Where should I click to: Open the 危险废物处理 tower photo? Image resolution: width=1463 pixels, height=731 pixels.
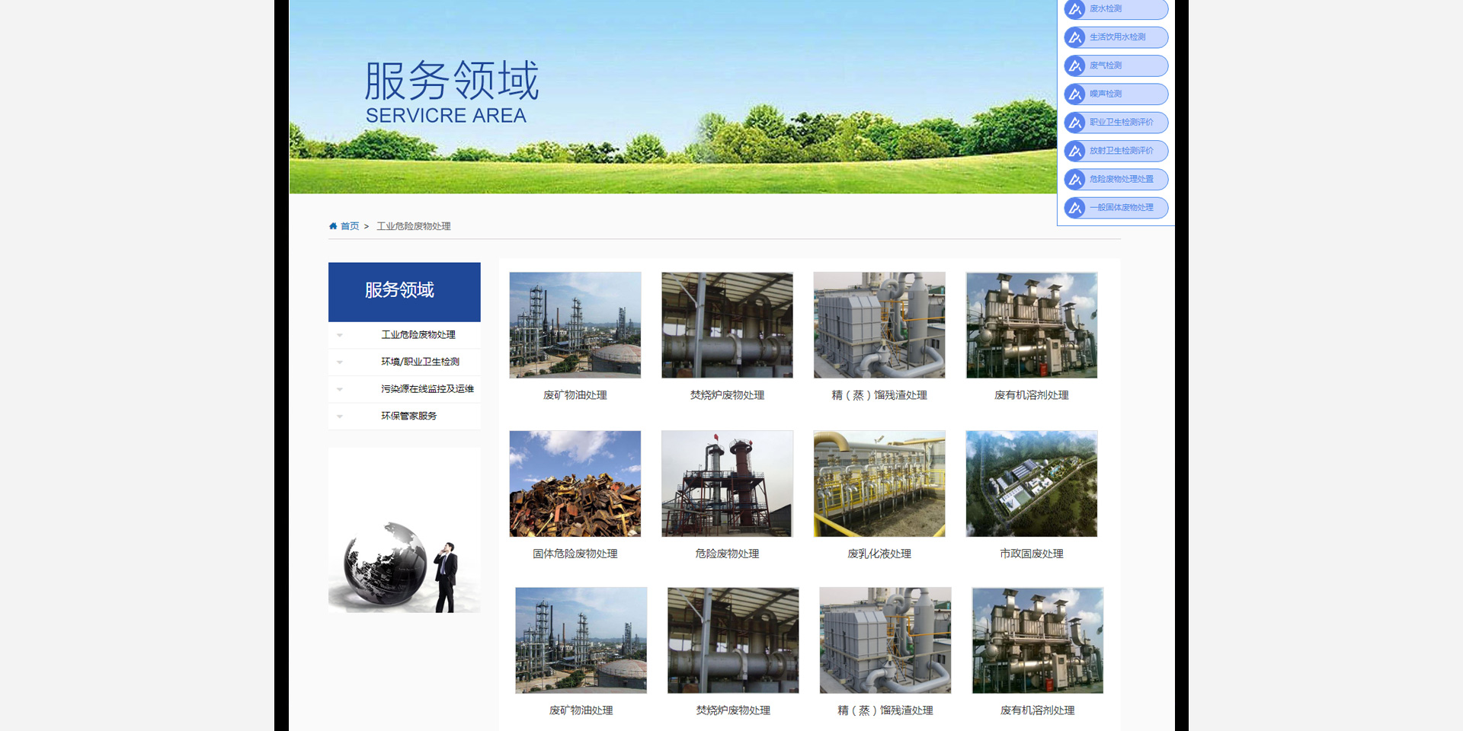coord(727,484)
